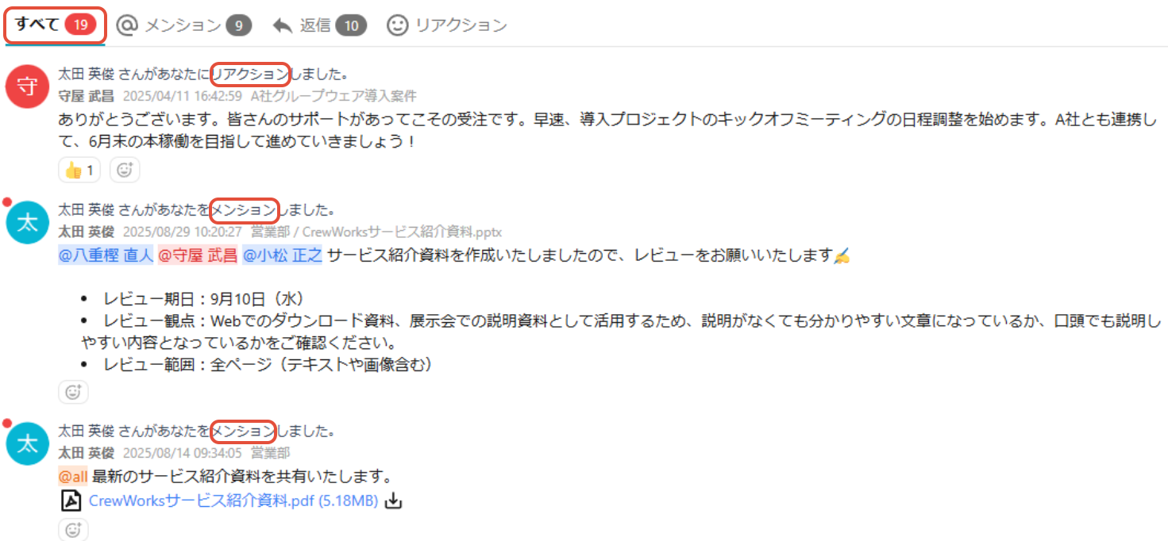Add reaction next to the thumbs-up button

coord(125,170)
